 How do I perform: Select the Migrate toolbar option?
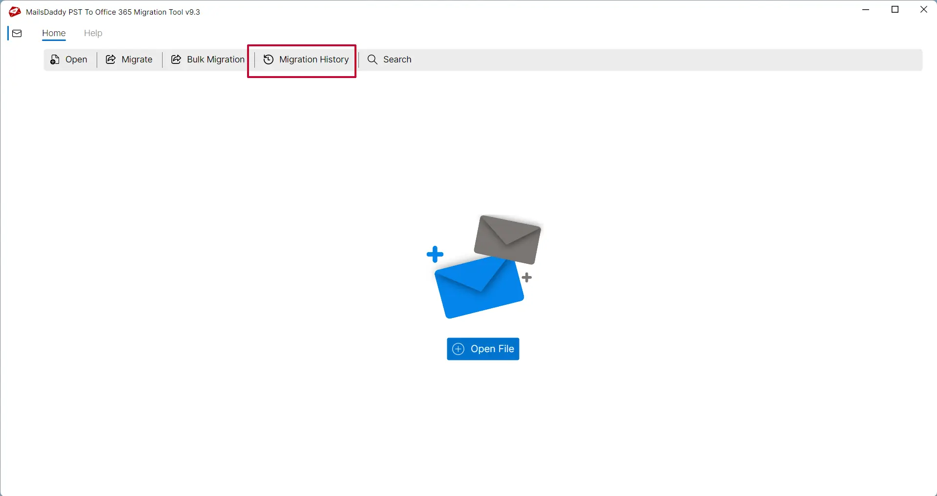click(x=129, y=59)
